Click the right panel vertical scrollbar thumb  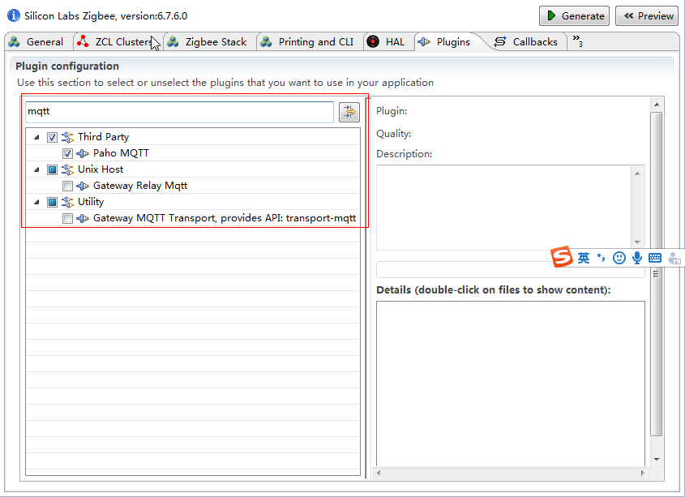[656, 273]
